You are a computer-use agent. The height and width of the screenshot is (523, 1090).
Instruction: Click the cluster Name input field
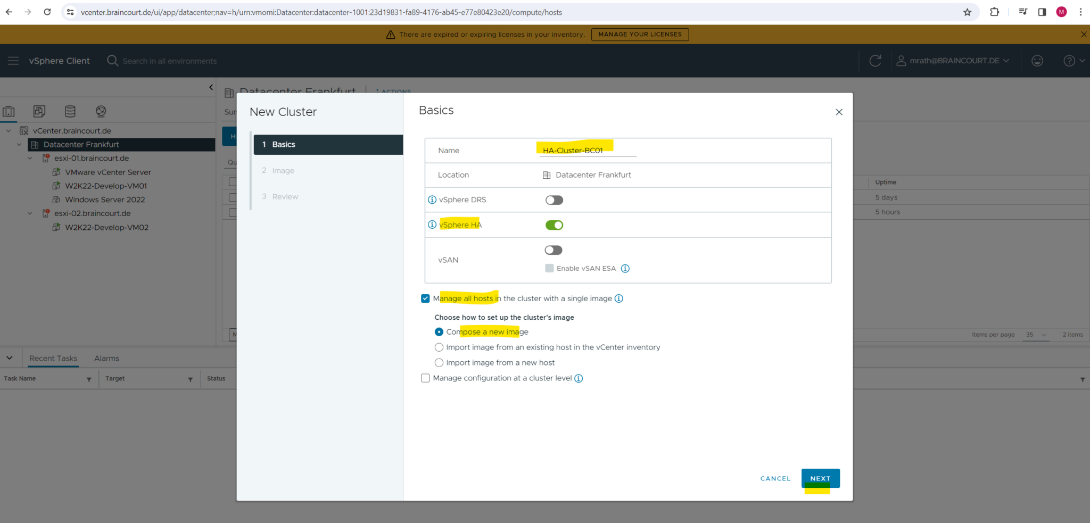tap(585, 150)
